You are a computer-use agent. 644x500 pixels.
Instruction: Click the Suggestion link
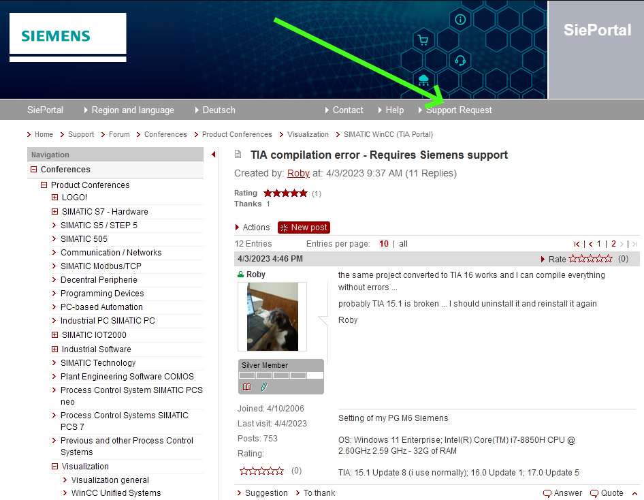pyautogui.click(x=266, y=493)
